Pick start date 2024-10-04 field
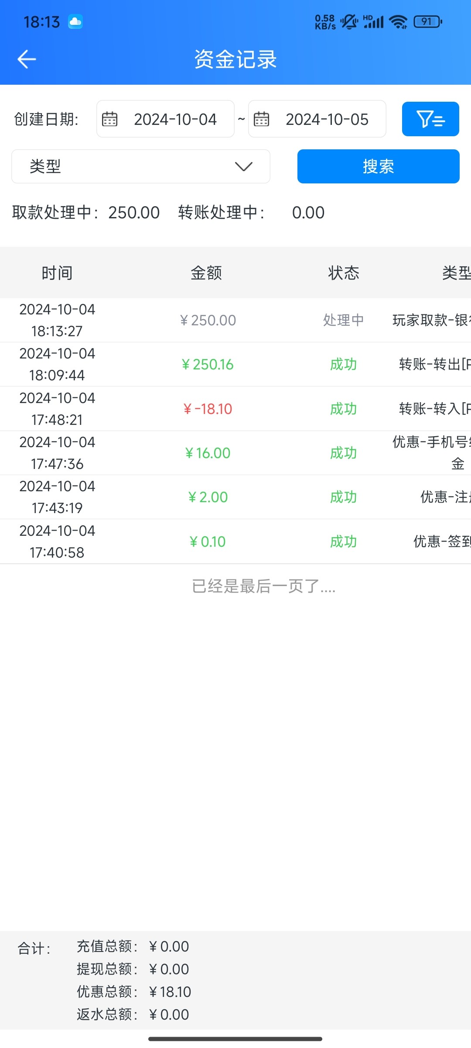This screenshot has width=471, height=1048. (175, 119)
